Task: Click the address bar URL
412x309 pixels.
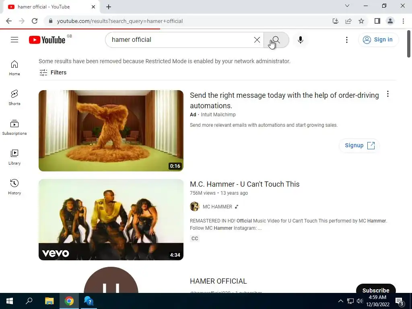Action: pos(120,21)
